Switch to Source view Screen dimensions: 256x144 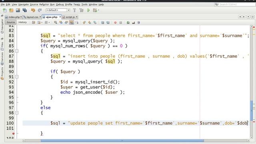coord(11,22)
